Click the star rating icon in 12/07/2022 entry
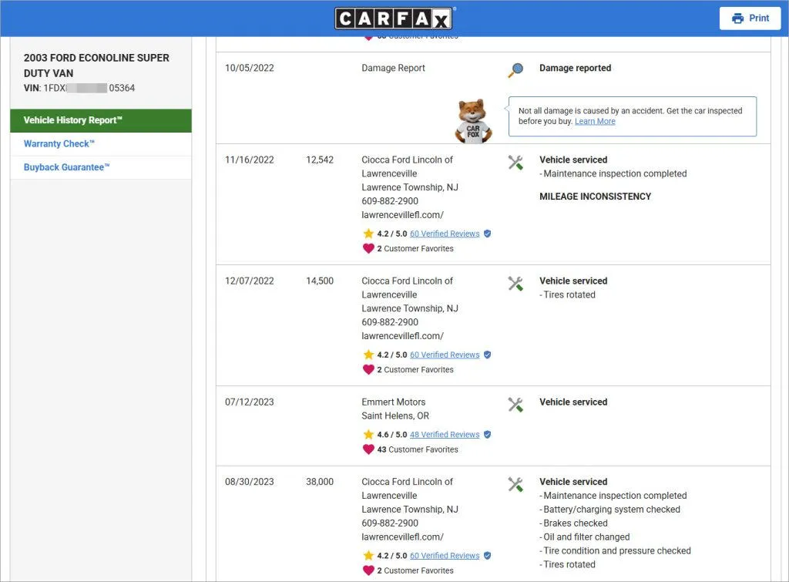This screenshot has width=789, height=582. click(368, 355)
